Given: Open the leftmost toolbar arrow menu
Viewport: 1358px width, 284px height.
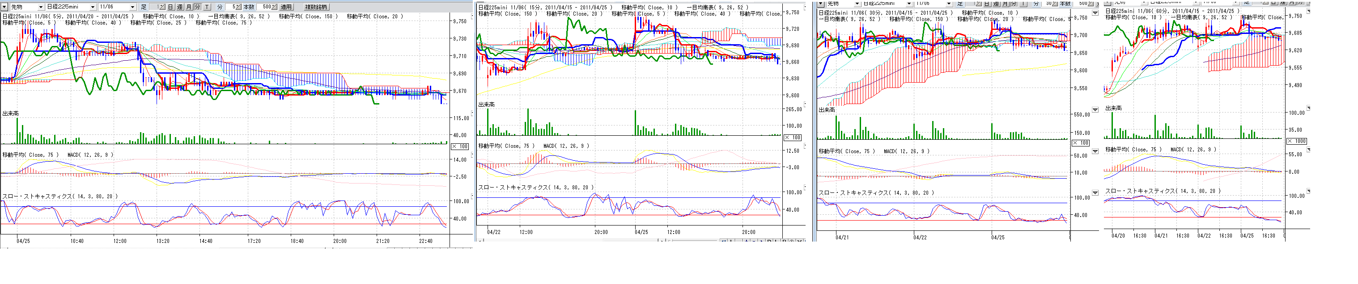Looking at the screenshot, I should [x=5, y=7].
